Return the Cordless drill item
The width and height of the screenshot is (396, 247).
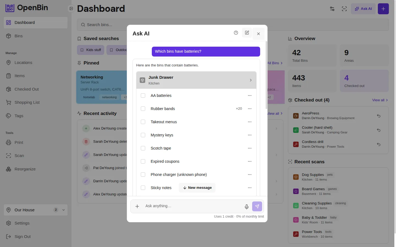click(379, 144)
